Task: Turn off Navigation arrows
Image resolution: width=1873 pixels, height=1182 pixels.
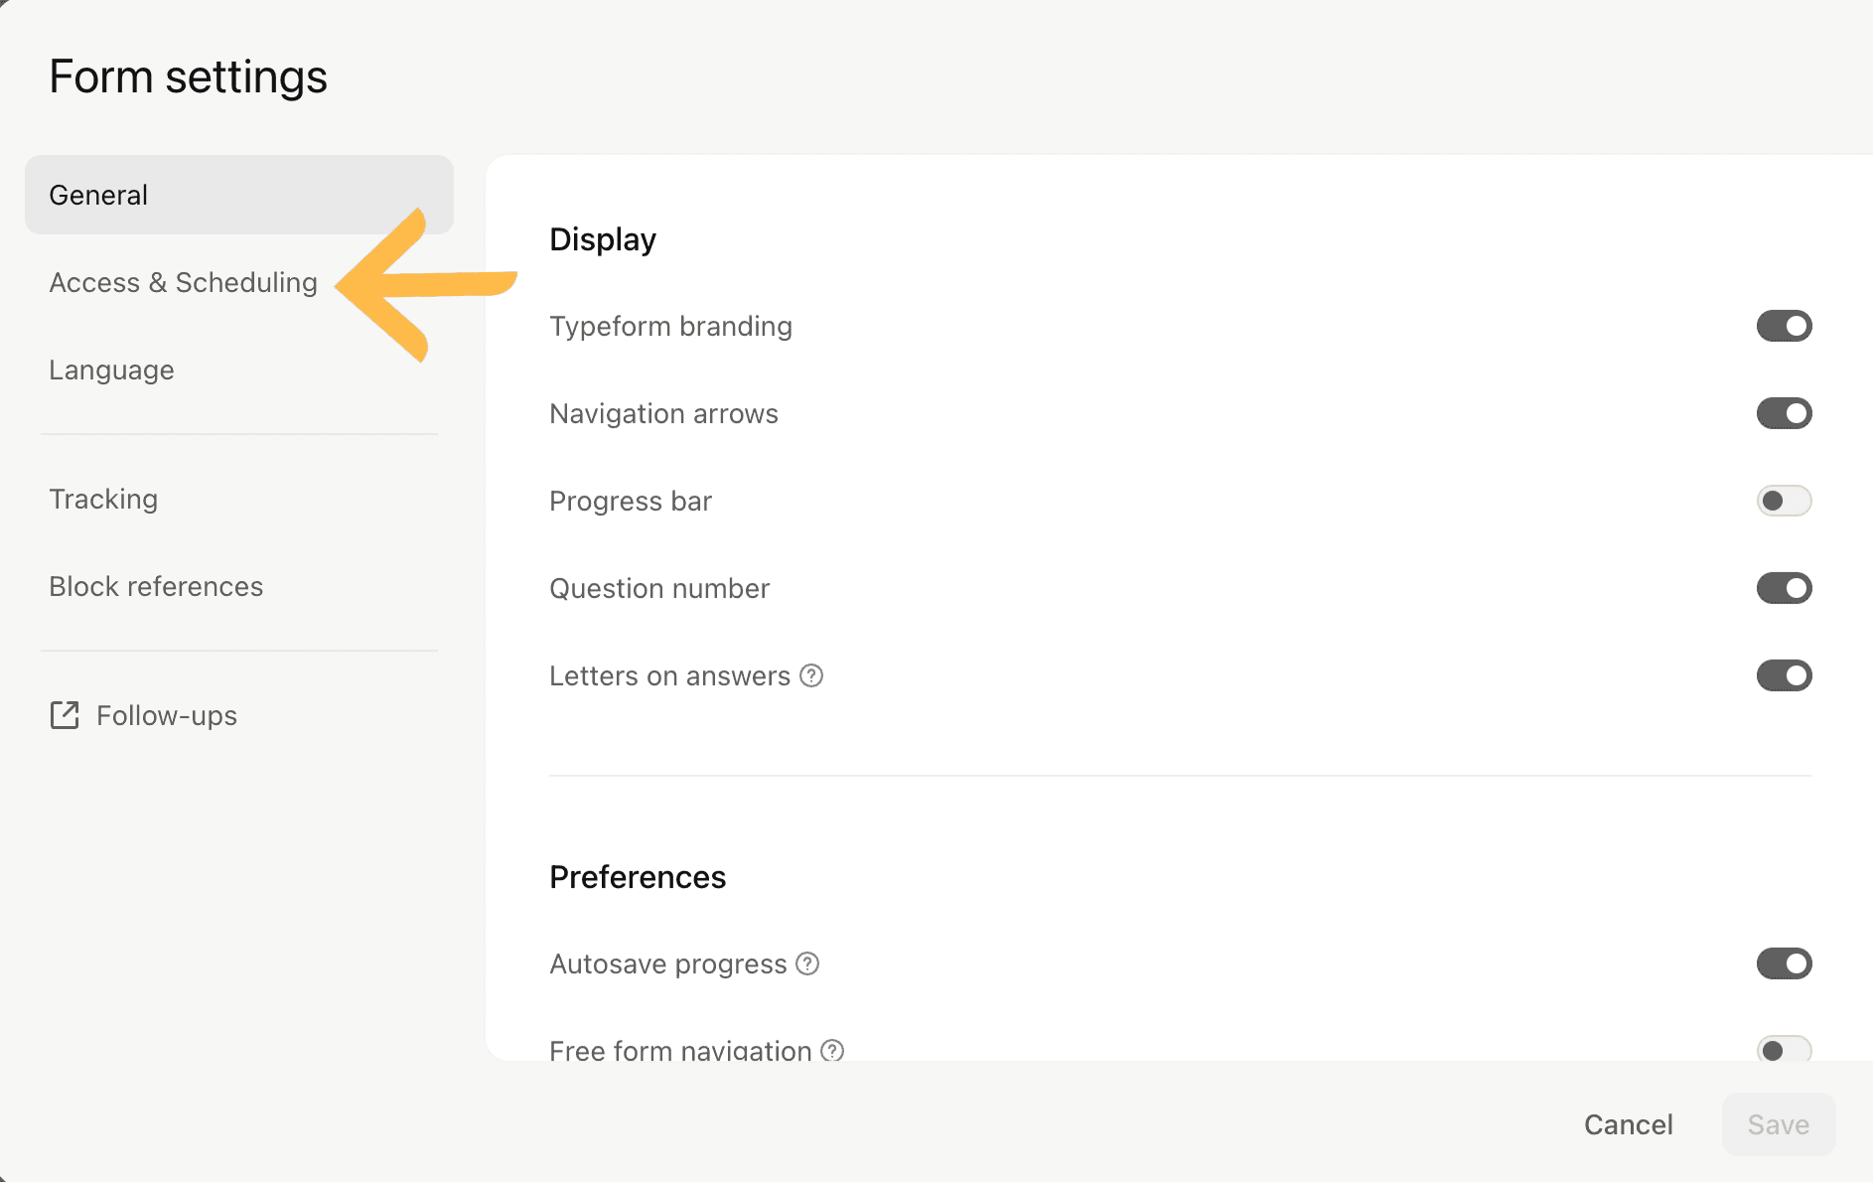Action: [1784, 413]
